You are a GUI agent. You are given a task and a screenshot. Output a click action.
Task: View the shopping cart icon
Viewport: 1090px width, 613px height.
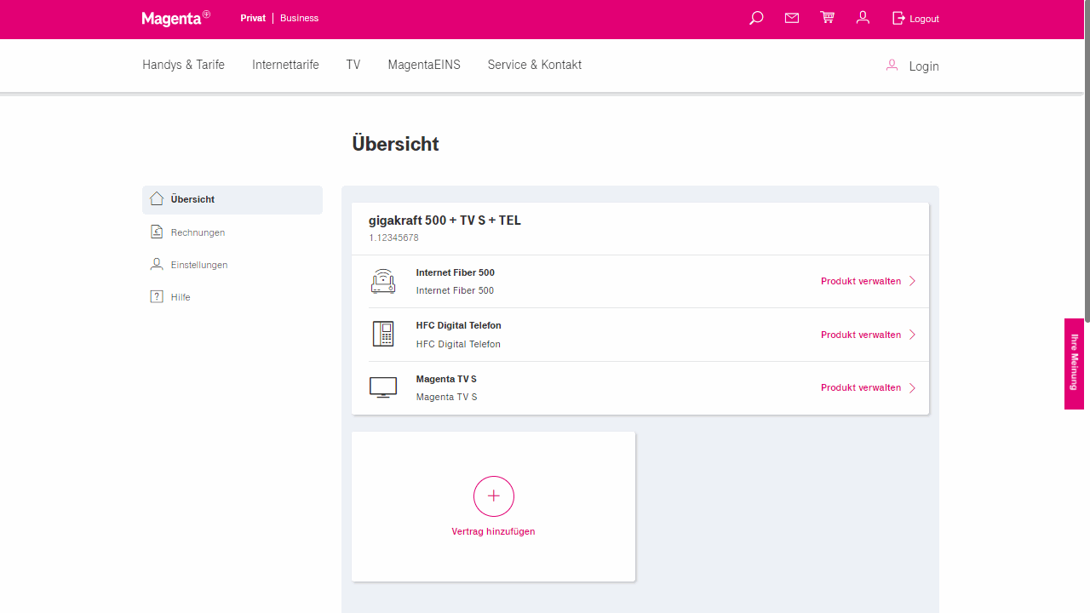pos(827,18)
